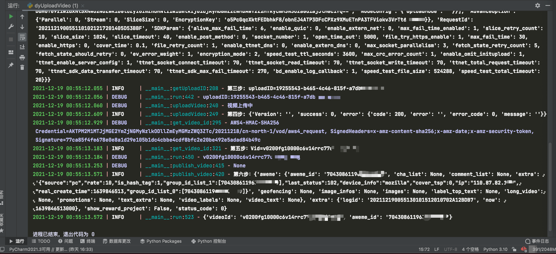The width and height of the screenshot is (556, 254).
Task: Click timestamp 2021-12-19 00:55:12.055
Action: pos(68,89)
